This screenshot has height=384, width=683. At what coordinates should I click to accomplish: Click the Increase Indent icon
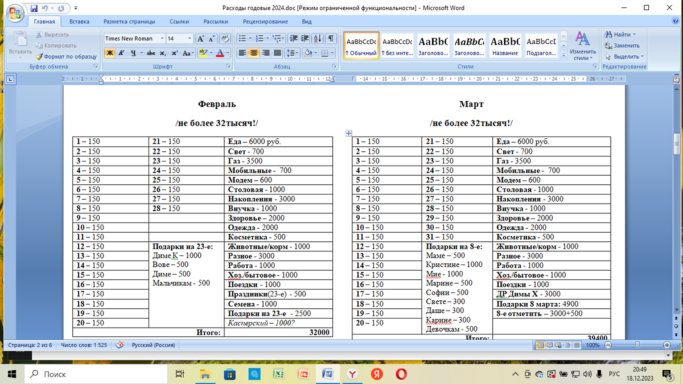tap(305, 39)
